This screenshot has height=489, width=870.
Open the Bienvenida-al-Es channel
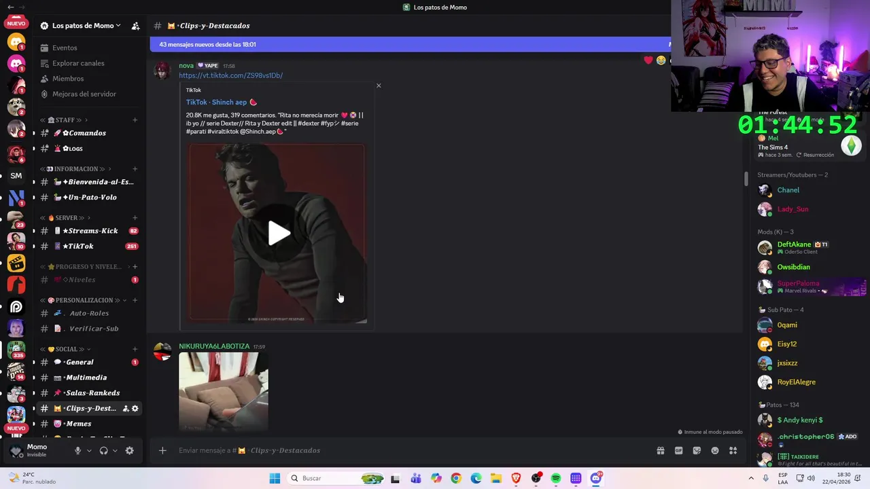click(x=90, y=182)
